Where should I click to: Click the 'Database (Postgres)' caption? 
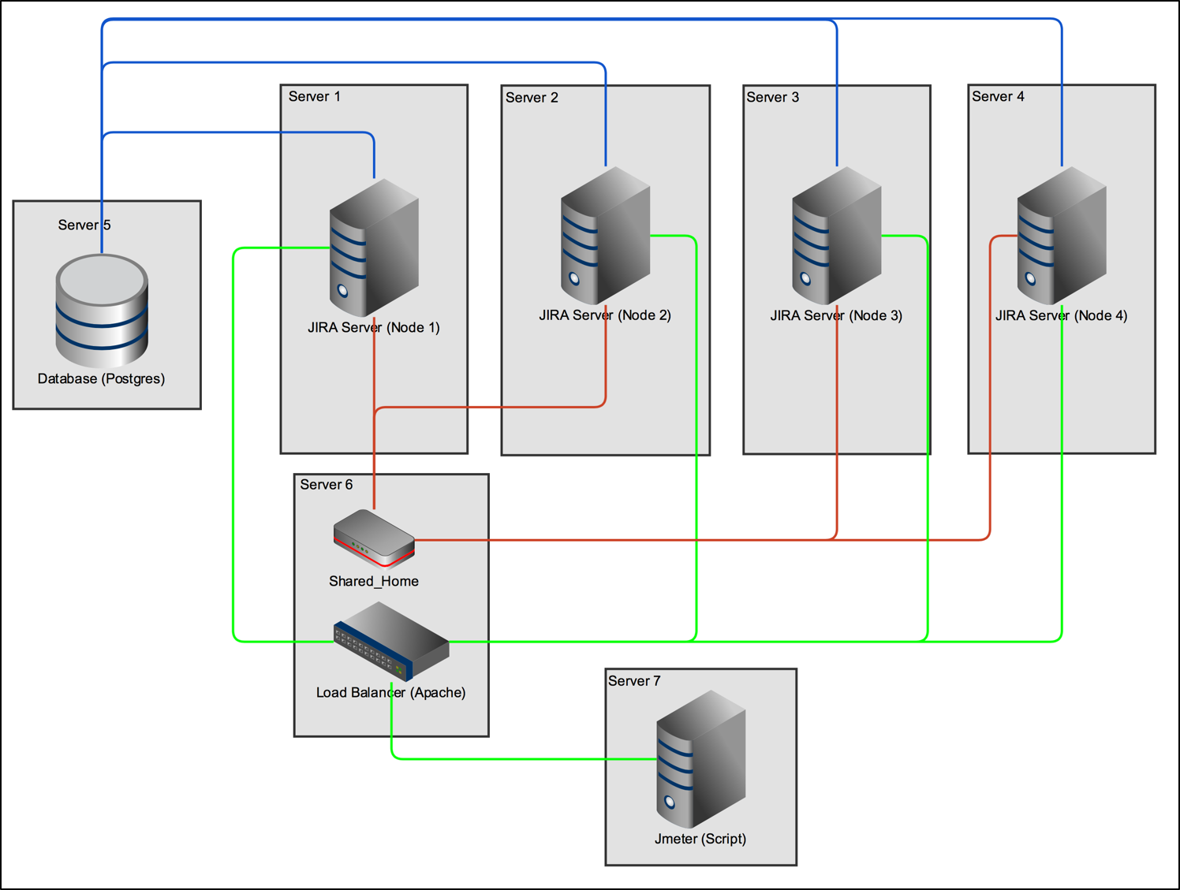tap(101, 378)
